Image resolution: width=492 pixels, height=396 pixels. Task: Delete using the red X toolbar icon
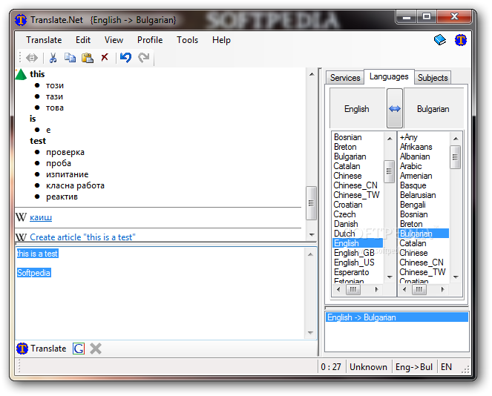[x=105, y=57]
